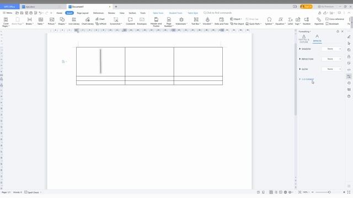Click the Sign in button

click(307, 7)
